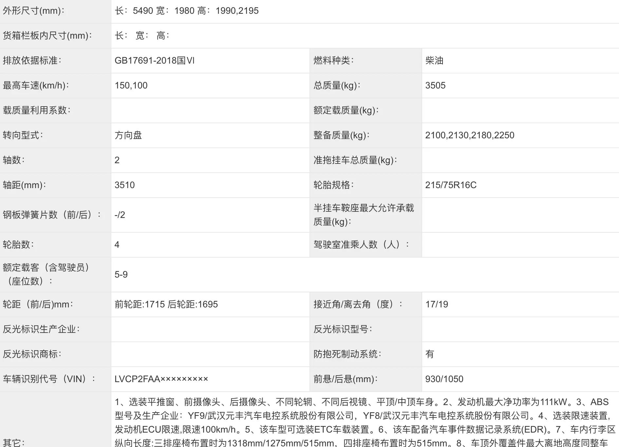Select the steering type value 方向盘
619x447 pixels.
[x=128, y=135]
